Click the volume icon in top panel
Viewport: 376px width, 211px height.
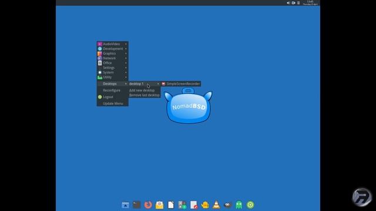point(288,3)
